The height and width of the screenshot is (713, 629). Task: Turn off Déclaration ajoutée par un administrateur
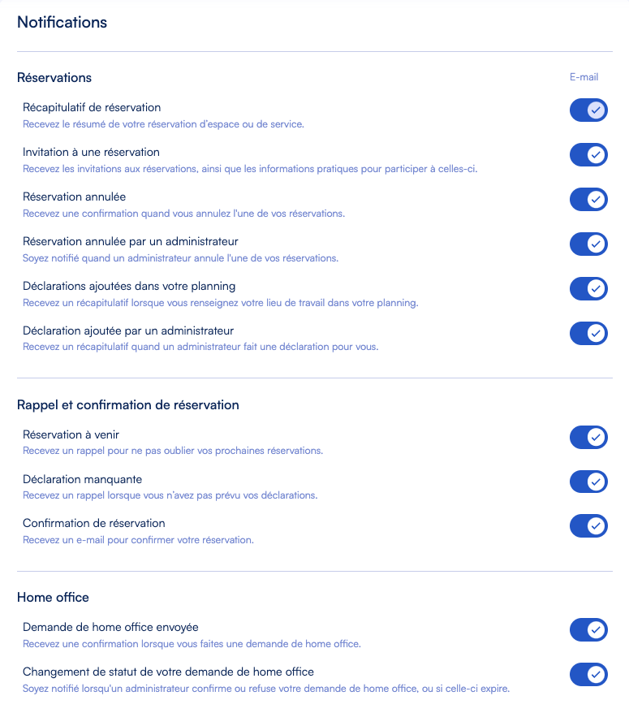coord(588,333)
